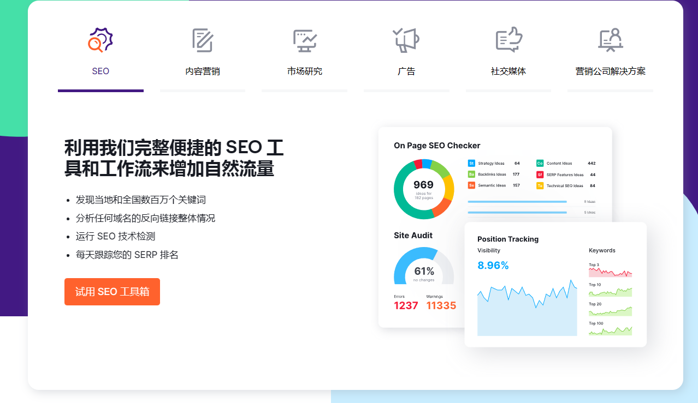Viewport: 698px width, 403px height.
Task: Click the Content Ideas 442 label
Action: pos(571,164)
